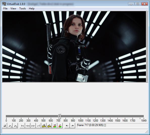The image size is (150, 135).
Task: Click the resize grip in the status bar corner
Action: click(147, 132)
